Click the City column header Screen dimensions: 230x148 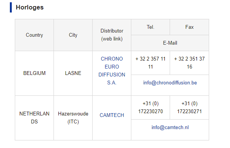click(x=73, y=35)
